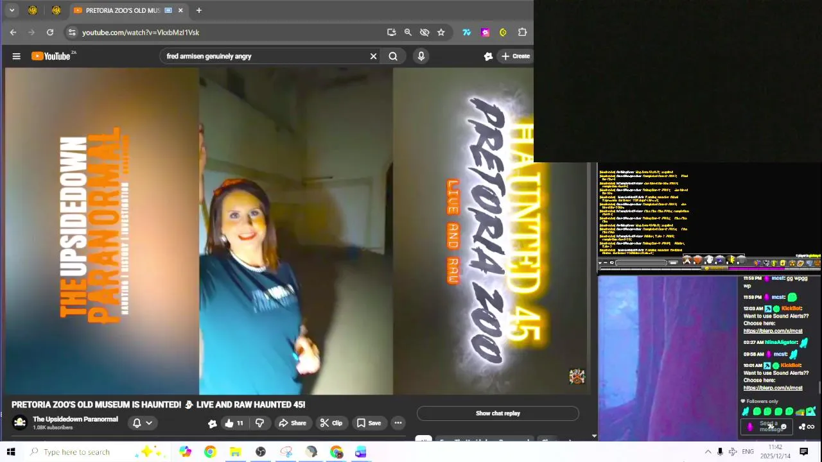Viewport: 822px width, 462px height.
Task: Open the YouTube guide hamburger menu
Action: [x=17, y=56]
